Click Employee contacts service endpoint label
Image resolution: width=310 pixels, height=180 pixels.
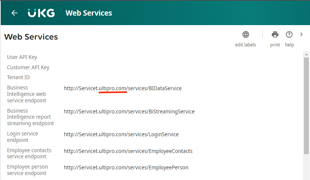(x=29, y=153)
